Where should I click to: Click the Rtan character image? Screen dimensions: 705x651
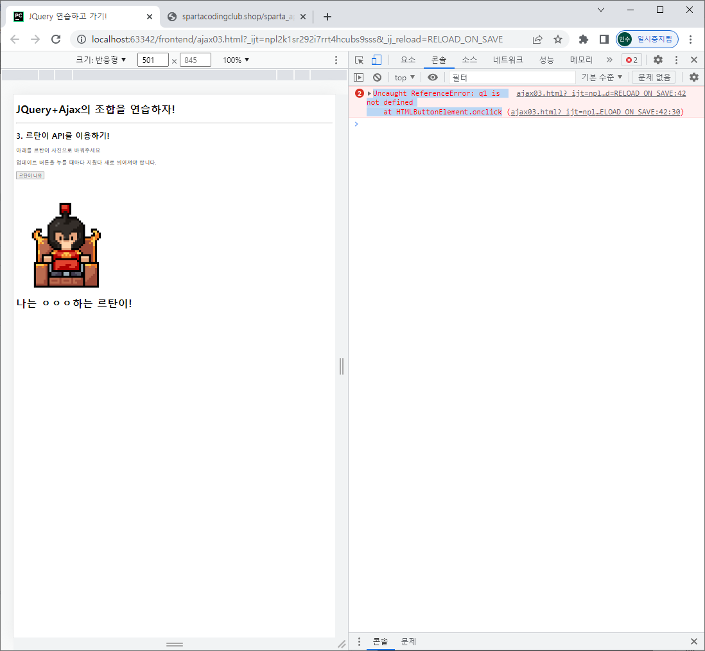click(x=66, y=245)
